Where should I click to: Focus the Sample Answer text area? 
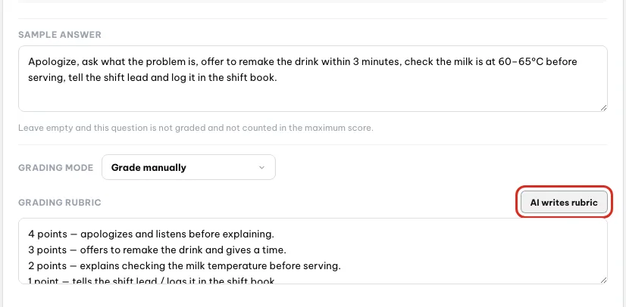pyautogui.click(x=312, y=79)
